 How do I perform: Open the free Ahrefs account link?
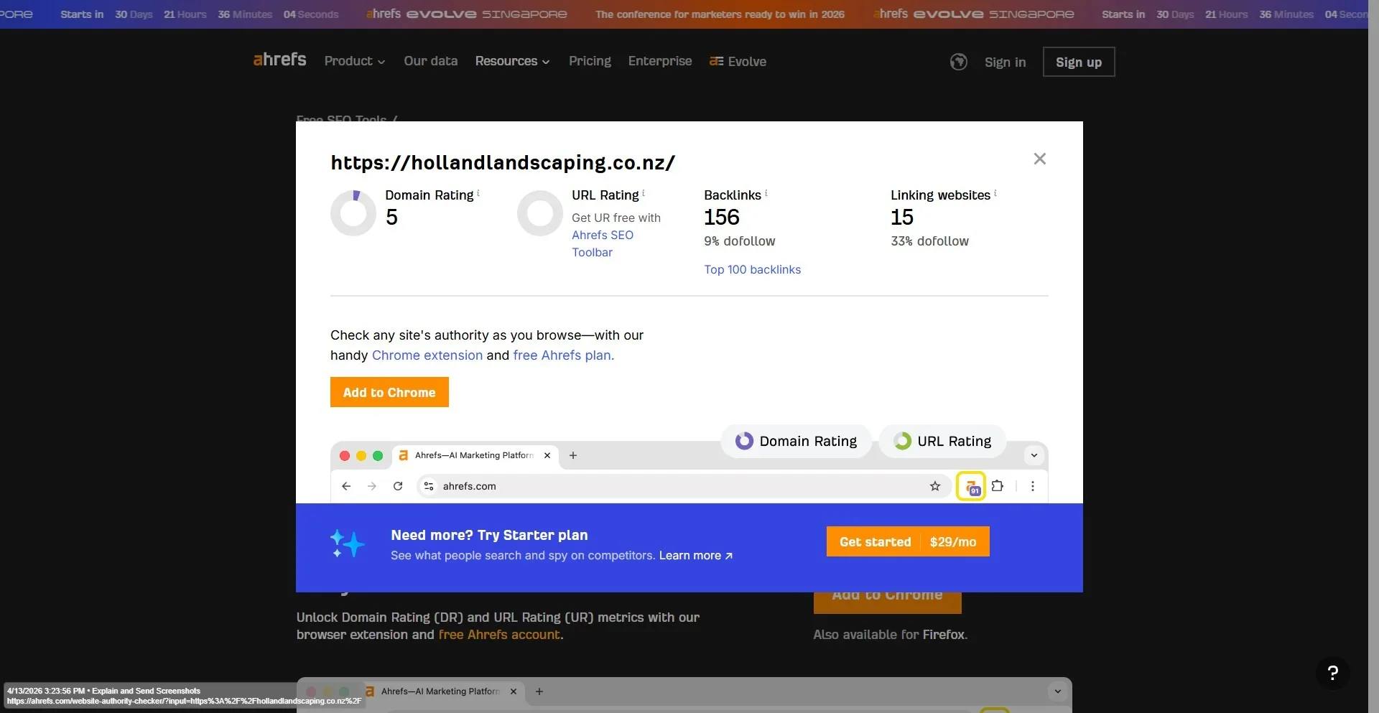[499, 635]
